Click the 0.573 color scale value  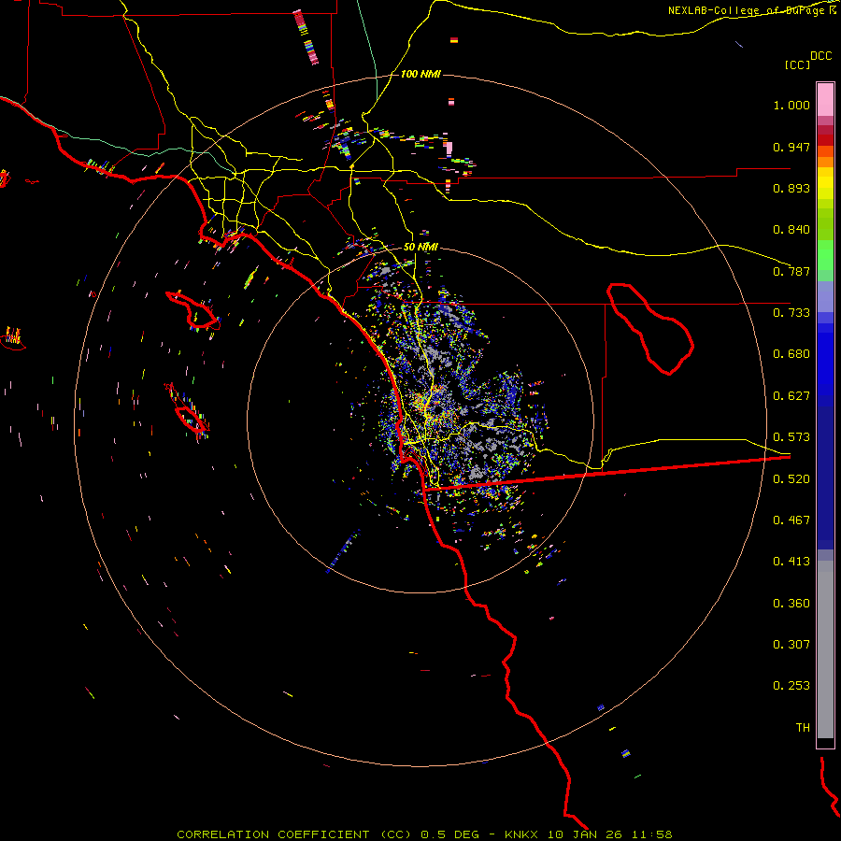pos(791,437)
